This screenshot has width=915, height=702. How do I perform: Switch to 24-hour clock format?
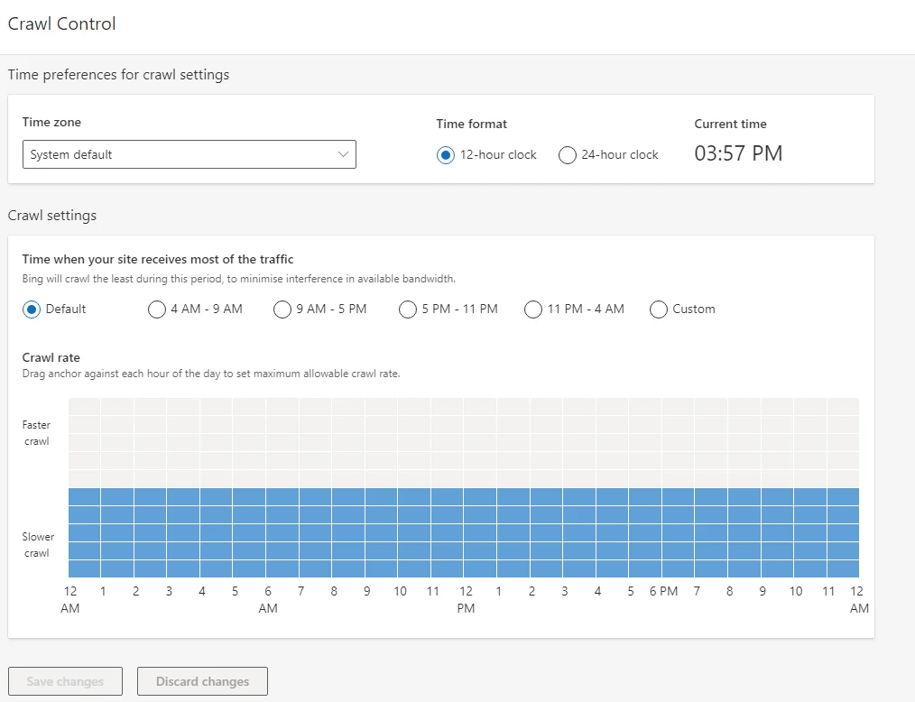[568, 155]
